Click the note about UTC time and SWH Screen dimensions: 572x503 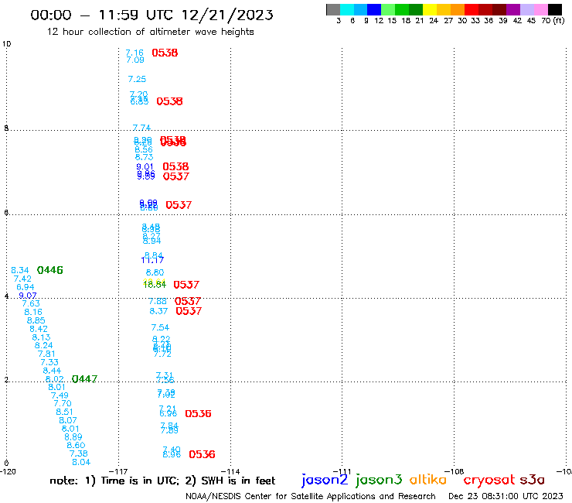(162, 481)
